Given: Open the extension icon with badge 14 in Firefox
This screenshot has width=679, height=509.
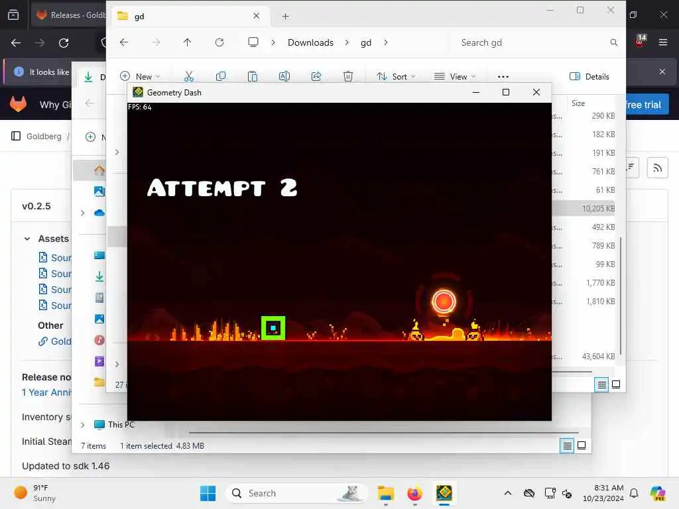Looking at the screenshot, I should point(640,40).
